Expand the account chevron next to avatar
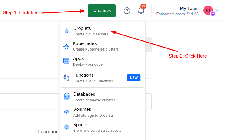The height and width of the screenshot is (140, 225). coord(217,10)
